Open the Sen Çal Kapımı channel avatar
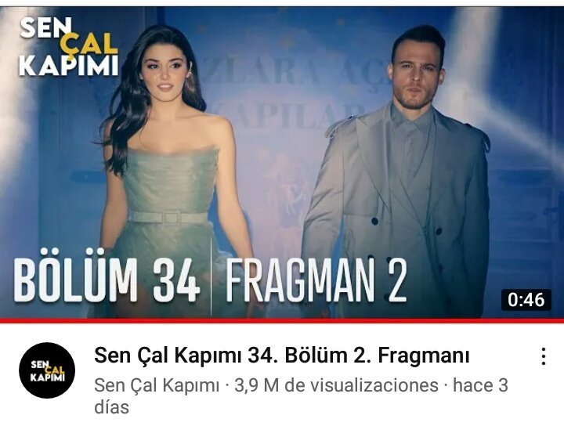The image size is (564, 426). point(47,370)
